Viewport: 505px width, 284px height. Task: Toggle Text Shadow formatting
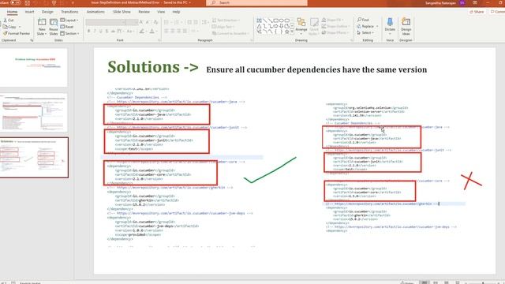tap(107, 32)
